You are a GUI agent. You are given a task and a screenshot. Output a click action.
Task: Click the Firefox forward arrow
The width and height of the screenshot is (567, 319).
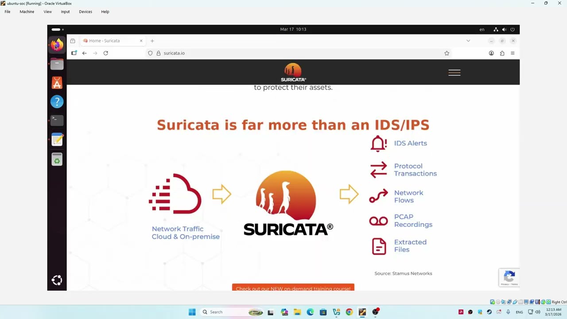point(95,53)
